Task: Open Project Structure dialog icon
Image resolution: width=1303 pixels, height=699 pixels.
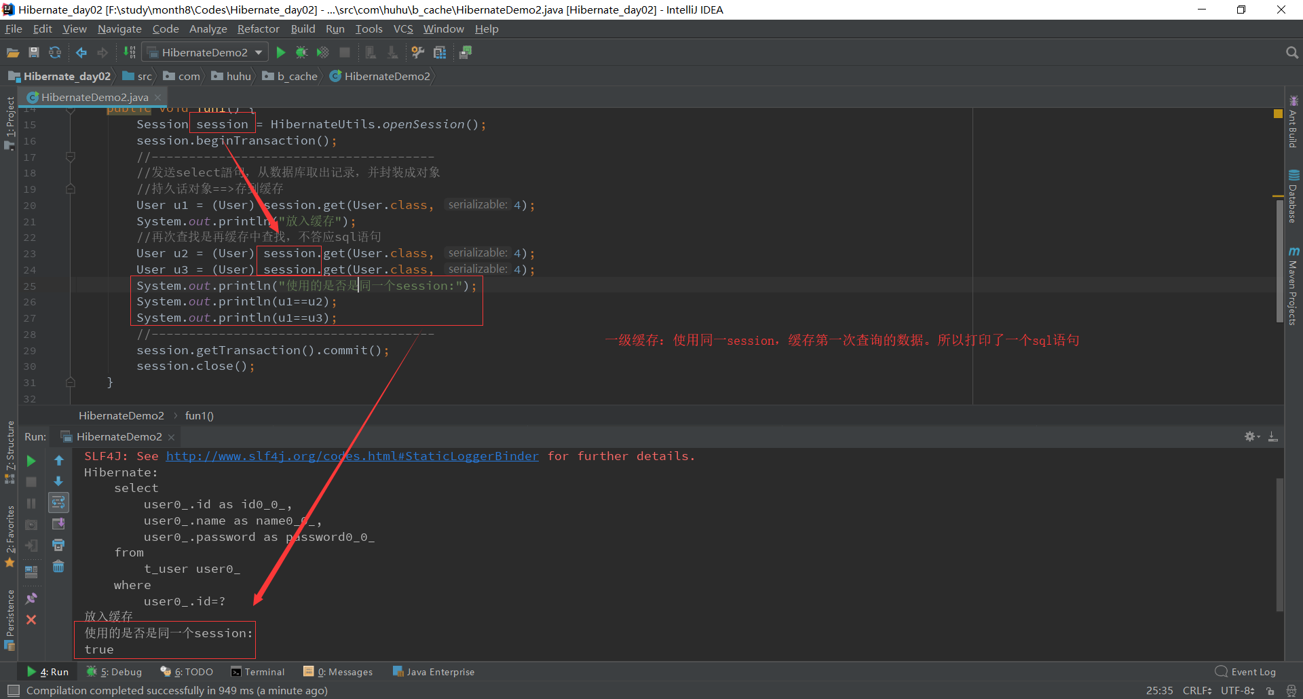Action: pyautogui.click(x=440, y=52)
